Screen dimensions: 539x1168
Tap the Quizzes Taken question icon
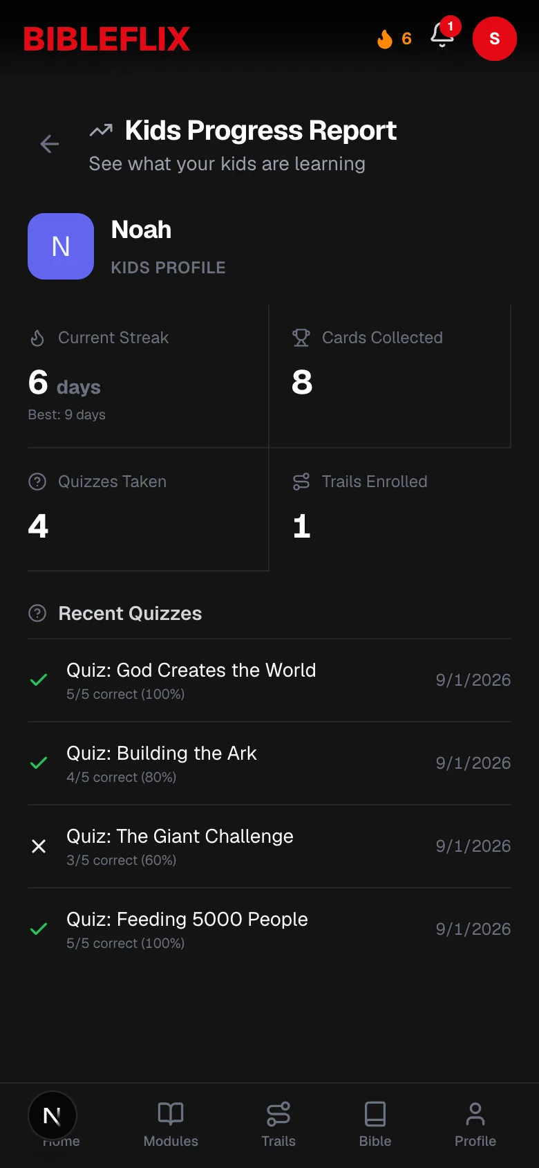click(37, 482)
